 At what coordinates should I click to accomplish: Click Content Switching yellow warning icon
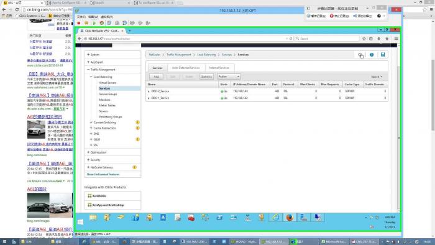click(137, 122)
